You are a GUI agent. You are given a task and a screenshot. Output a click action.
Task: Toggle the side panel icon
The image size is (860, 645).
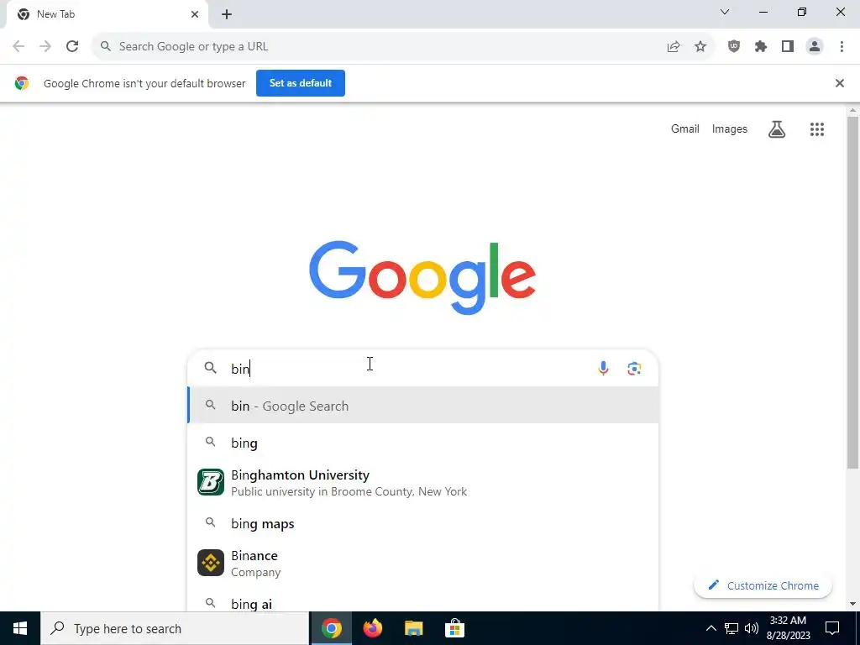(x=788, y=47)
